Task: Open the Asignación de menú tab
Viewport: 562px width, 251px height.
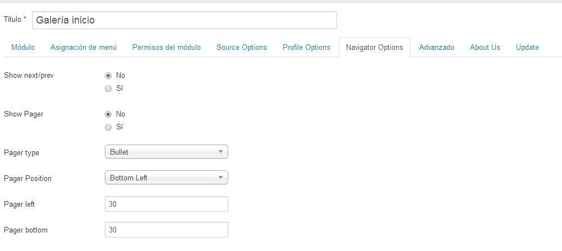Action: point(84,47)
